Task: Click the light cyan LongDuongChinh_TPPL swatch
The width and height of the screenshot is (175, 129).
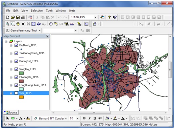Action: pyautogui.click(x=21, y=89)
